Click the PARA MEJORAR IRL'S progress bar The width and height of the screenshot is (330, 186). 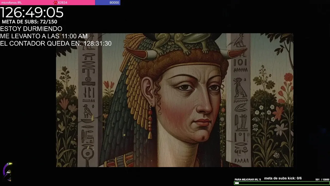click(x=282, y=183)
